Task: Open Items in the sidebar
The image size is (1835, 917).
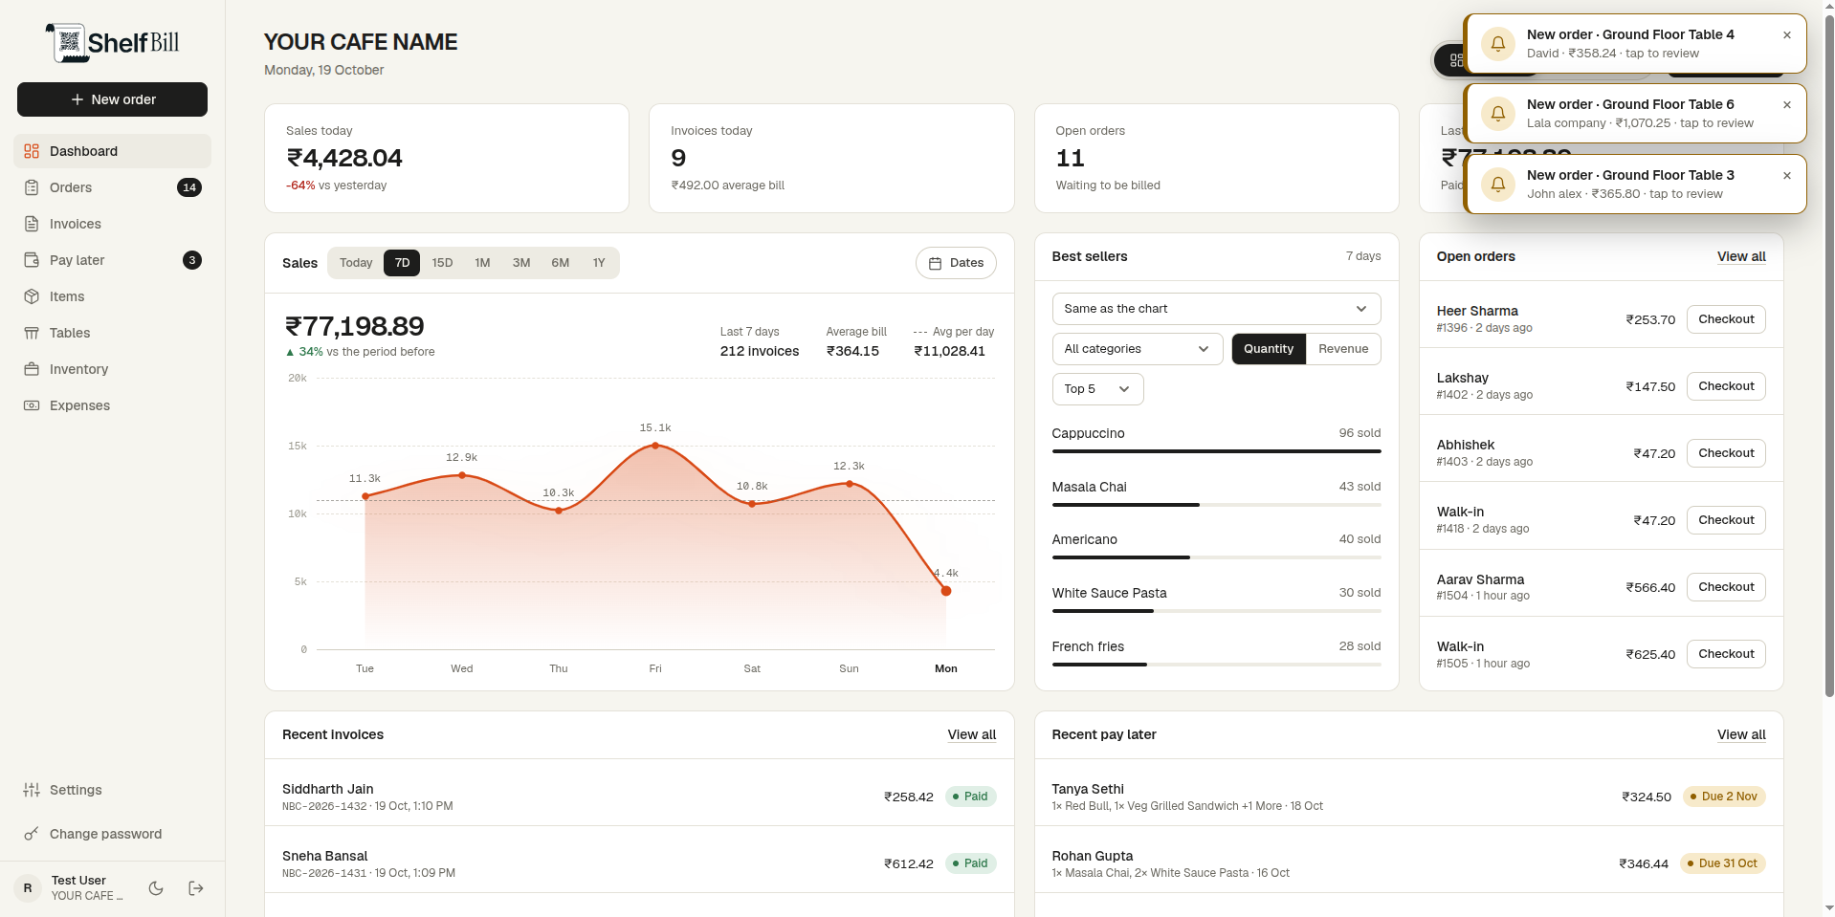Action: tap(112, 296)
